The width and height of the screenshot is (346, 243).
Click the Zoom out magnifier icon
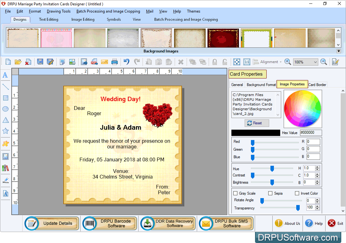tap(324, 62)
